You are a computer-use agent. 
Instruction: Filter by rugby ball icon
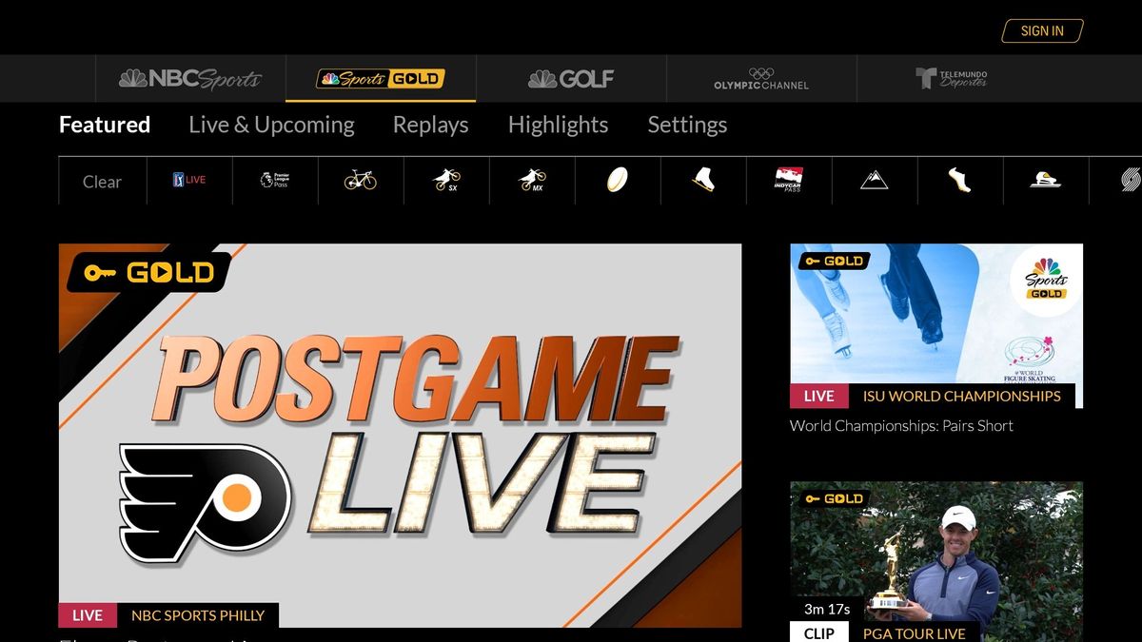618,181
